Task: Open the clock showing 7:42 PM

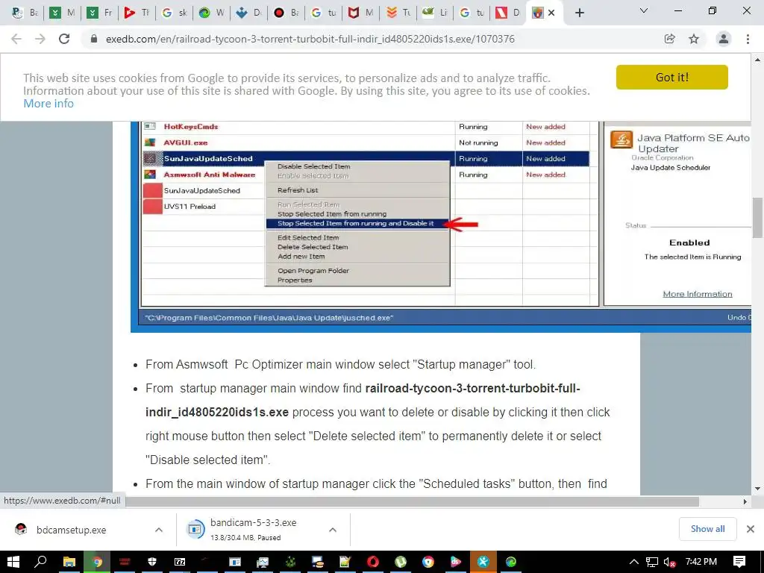Action: click(701, 562)
